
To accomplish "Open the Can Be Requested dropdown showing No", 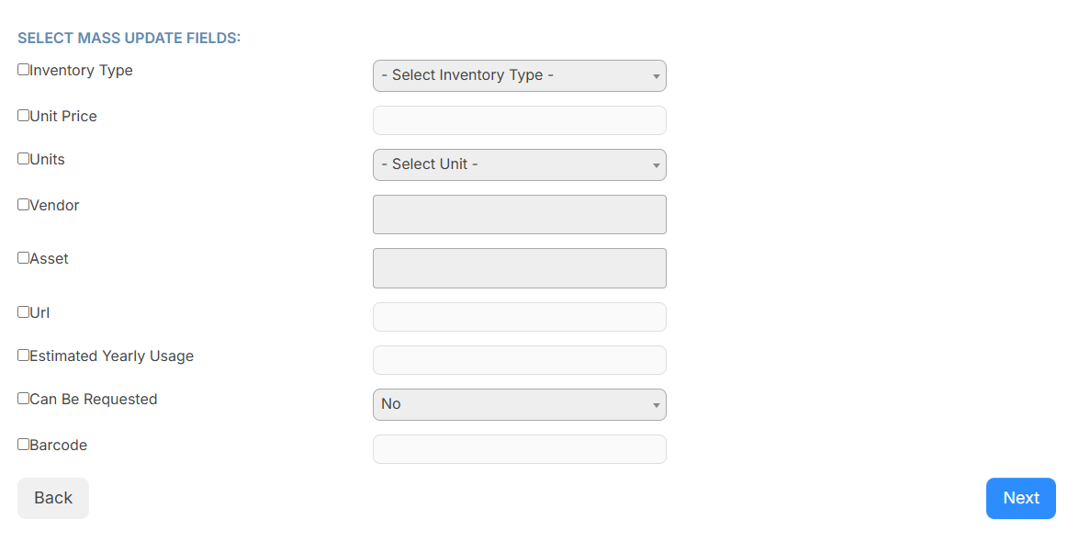I will (x=519, y=404).
